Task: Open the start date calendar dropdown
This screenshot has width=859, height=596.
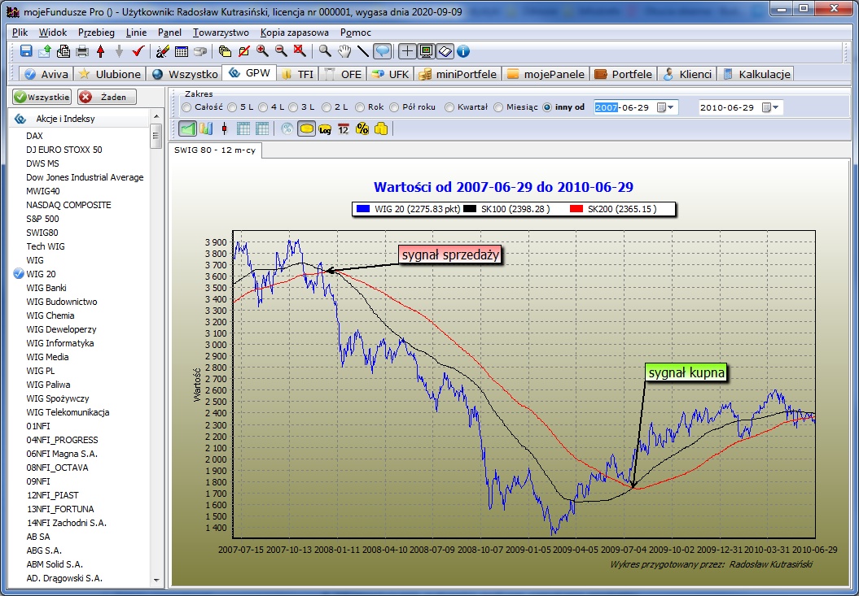Action: click(x=666, y=107)
